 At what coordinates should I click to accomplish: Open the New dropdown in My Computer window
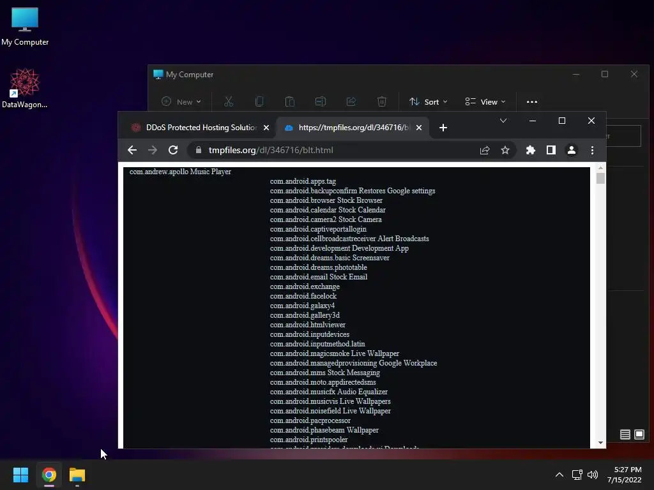pyautogui.click(x=181, y=101)
